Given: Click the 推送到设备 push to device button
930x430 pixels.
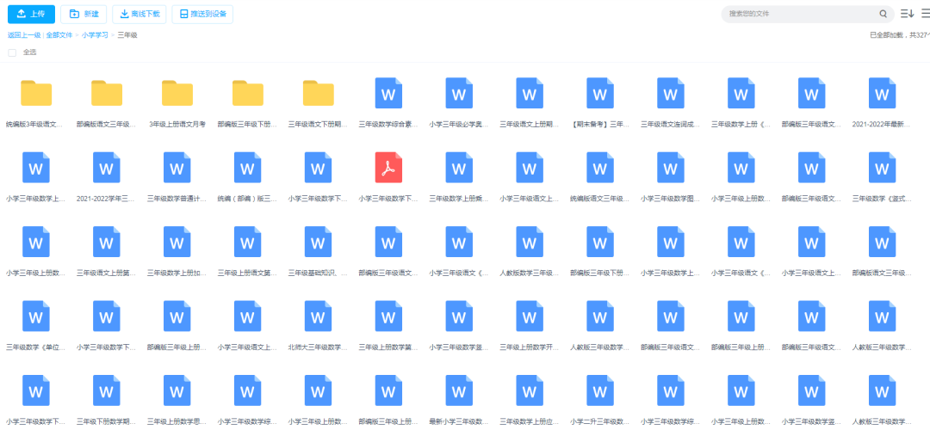Looking at the screenshot, I should pos(202,14).
